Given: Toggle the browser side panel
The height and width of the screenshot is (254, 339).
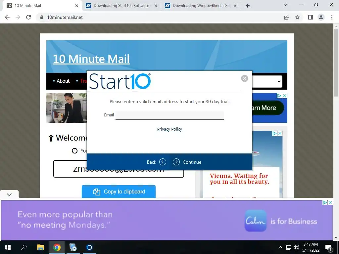Looking at the screenshot, I should point(311,17).
